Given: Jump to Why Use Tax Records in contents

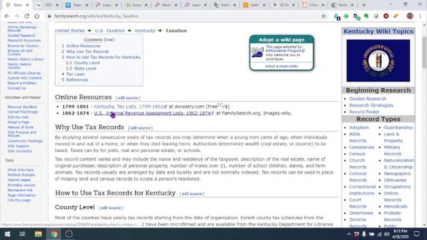Looking at the screenshot, I should (x=87, y=51).
